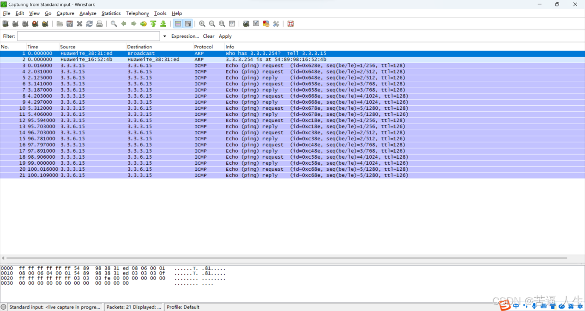The height and width of the screenshot is (311, 585).
Task: Select packet 1 'Who has 3.3.3.254?' row
Action: (292, 54)
